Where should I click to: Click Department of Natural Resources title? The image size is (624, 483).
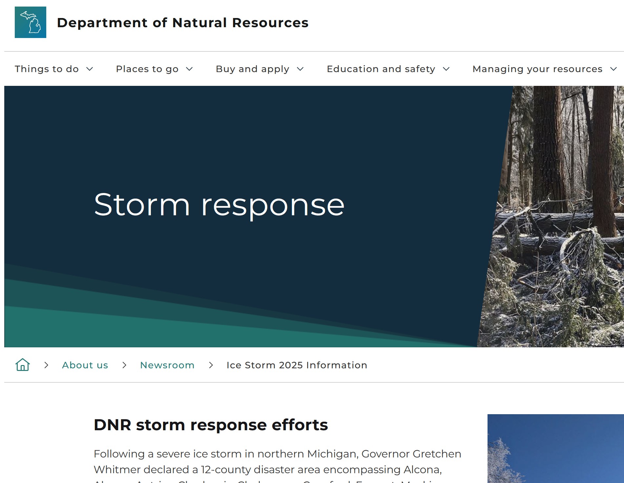[x=183, y=23]
